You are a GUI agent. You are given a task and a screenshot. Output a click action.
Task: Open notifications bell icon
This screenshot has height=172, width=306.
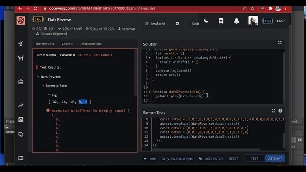coord(236,21)
